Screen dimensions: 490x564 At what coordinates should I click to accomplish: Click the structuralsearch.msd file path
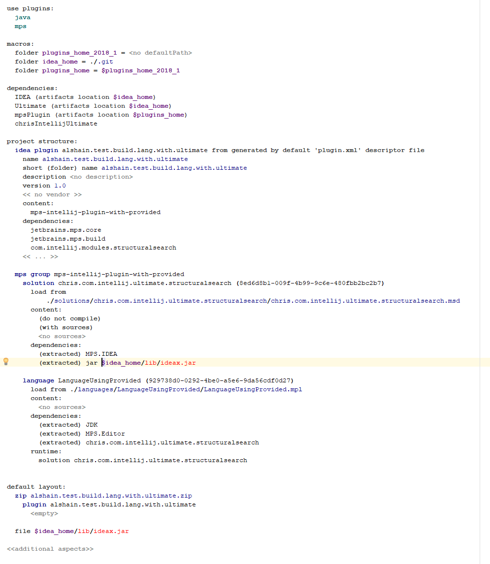(365, 301)
